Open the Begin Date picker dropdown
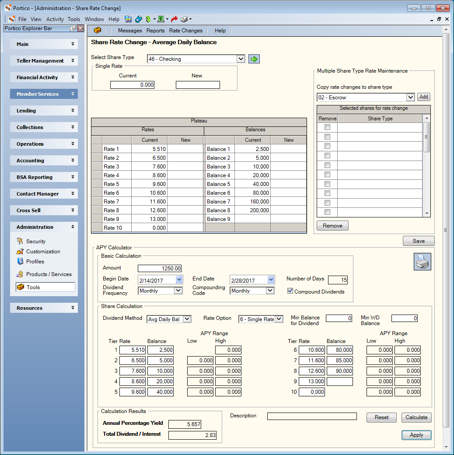Viewport: 454px width, 455px height. tap(179, 280)
